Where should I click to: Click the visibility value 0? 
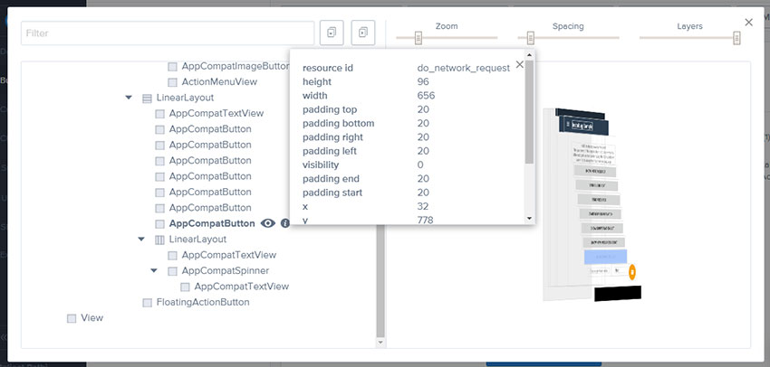coord(419,165)
